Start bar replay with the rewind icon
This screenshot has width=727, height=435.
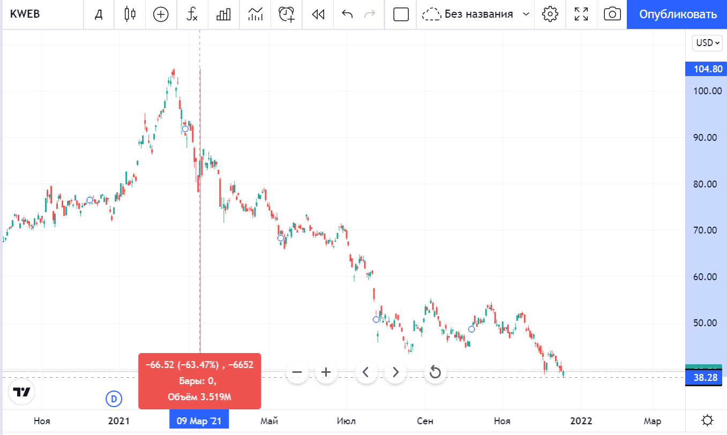click(318, 14)
